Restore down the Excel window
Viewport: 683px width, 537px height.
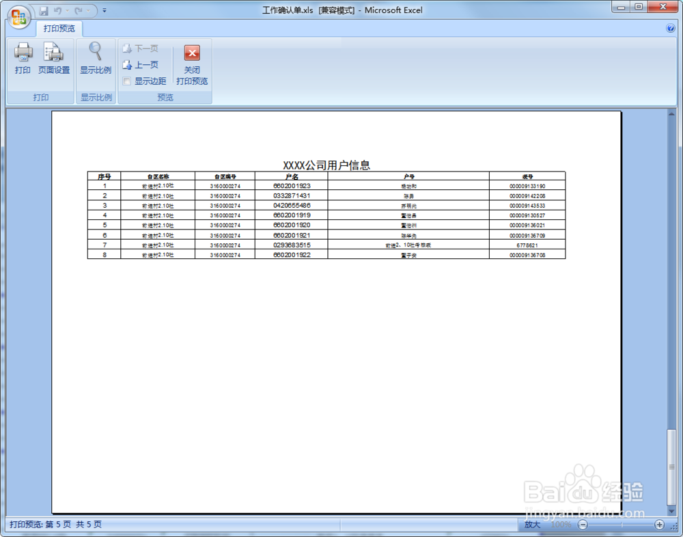click(x=639, y=7)
